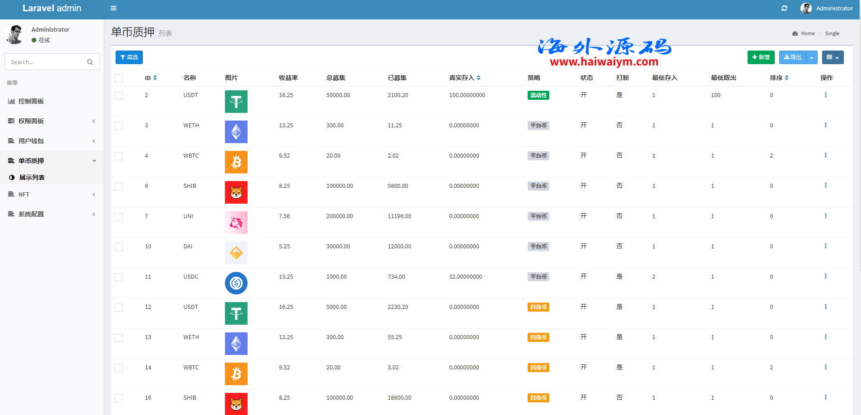The height and width of the screenshot is (415, 861).
Task: Open actions menu for USDC row
Action: [825, 276]
